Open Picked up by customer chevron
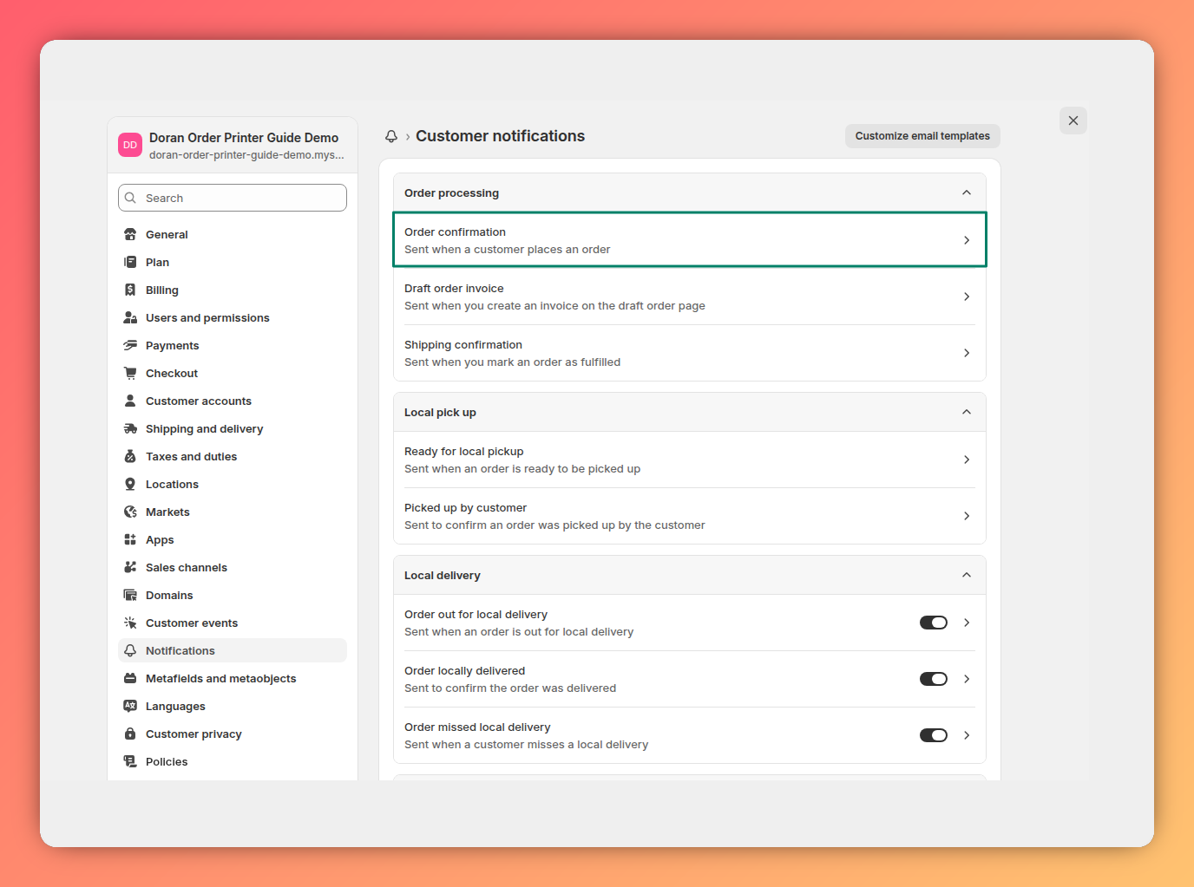 [x=967, y=516]
